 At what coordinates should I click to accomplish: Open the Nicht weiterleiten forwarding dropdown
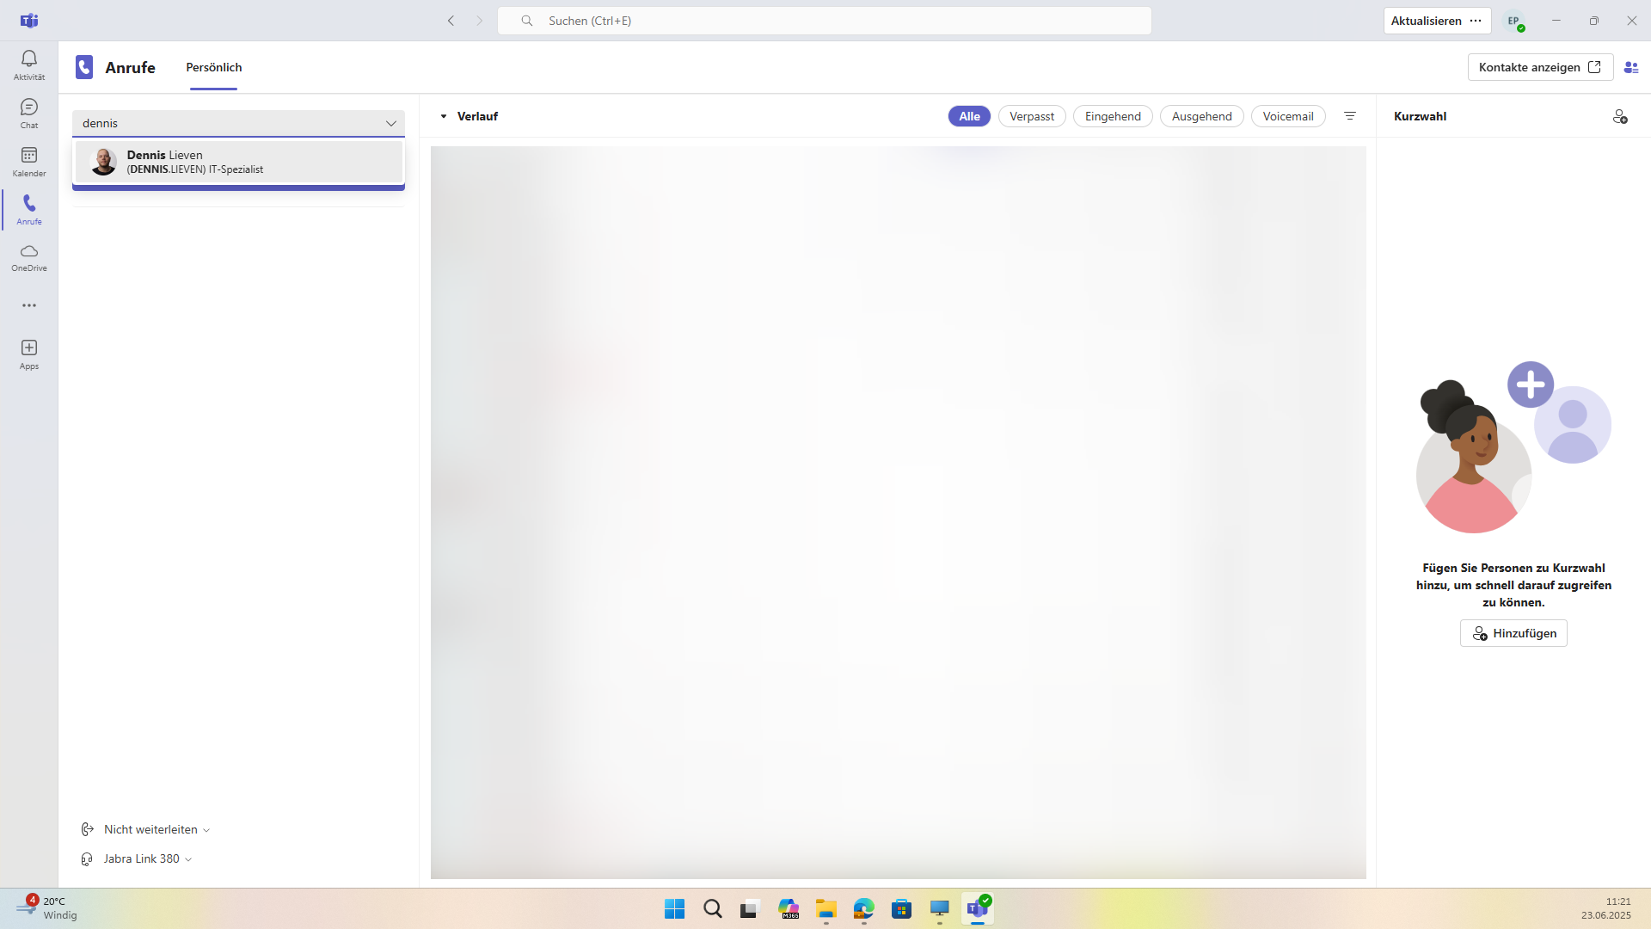[157, 829]
